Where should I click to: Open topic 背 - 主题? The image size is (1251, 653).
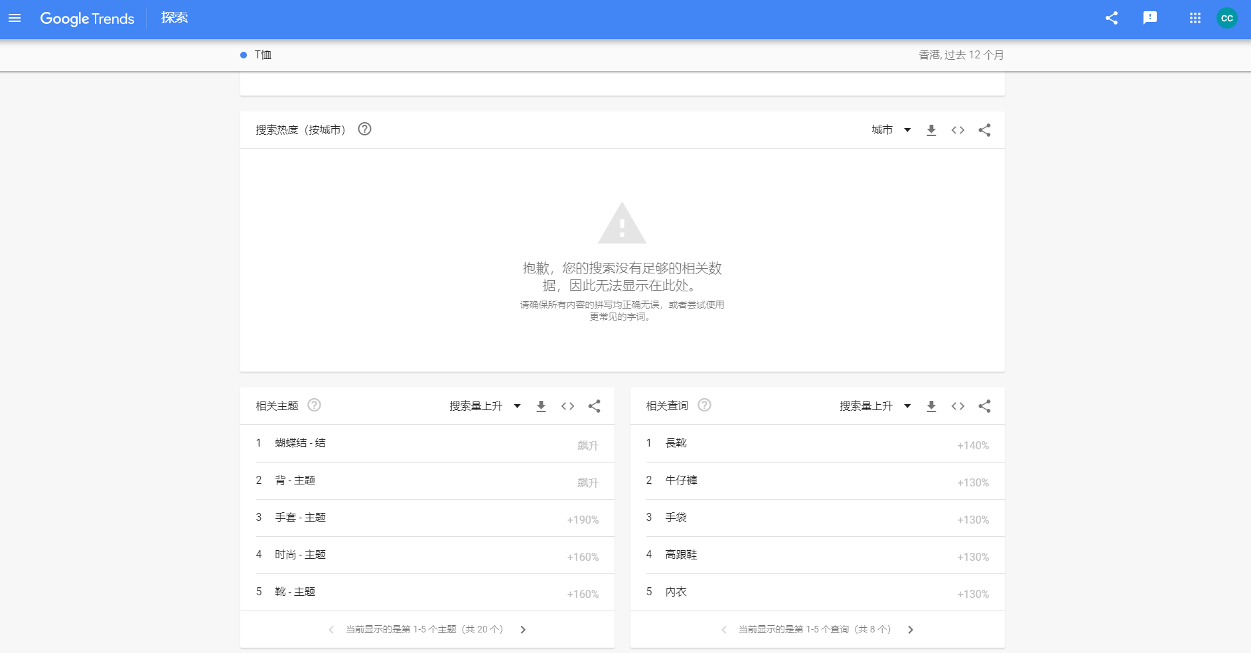(427, 480)
